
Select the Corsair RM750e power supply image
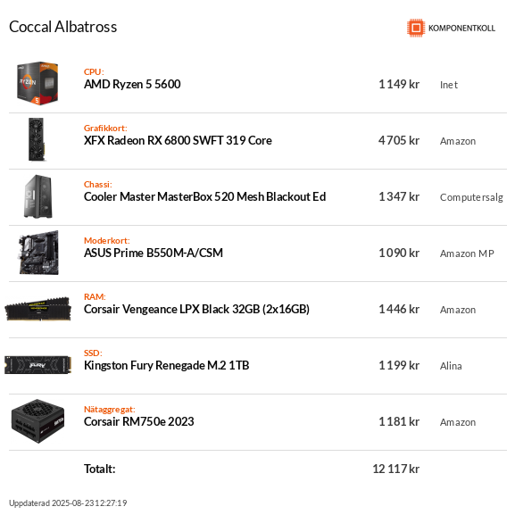click(37, 421)
